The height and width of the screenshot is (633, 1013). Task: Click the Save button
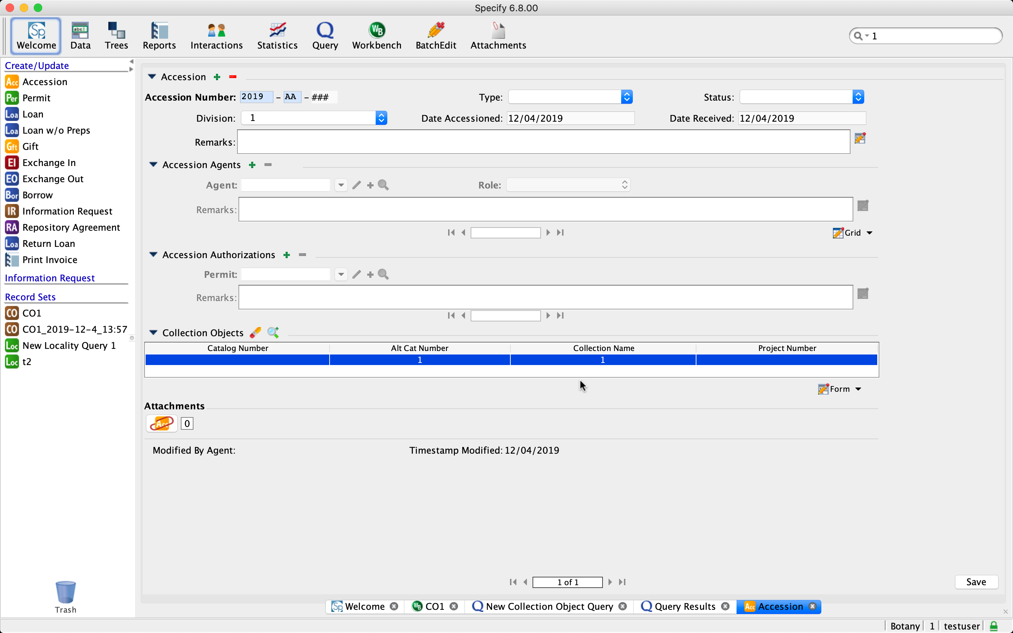coord(976,582)
